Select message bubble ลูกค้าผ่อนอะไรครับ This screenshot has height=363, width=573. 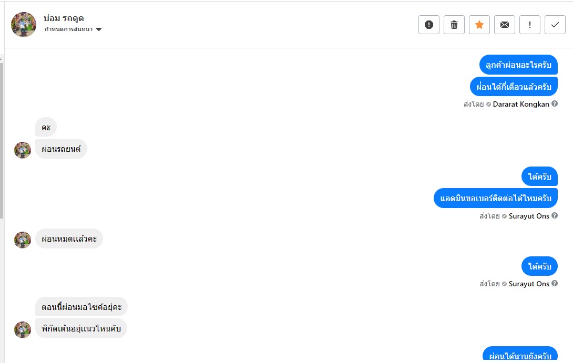(x=518, y=64)
